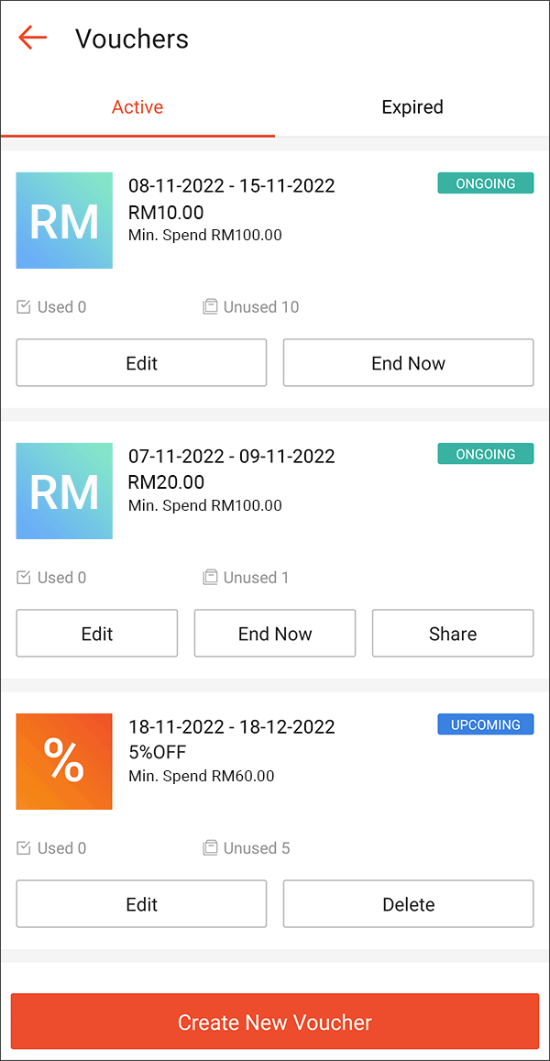Select the RM10 voucher thumbnail icon
The height and width of the screenshot is (1061, 550).
pyautogui.click(x=64, y=220)
